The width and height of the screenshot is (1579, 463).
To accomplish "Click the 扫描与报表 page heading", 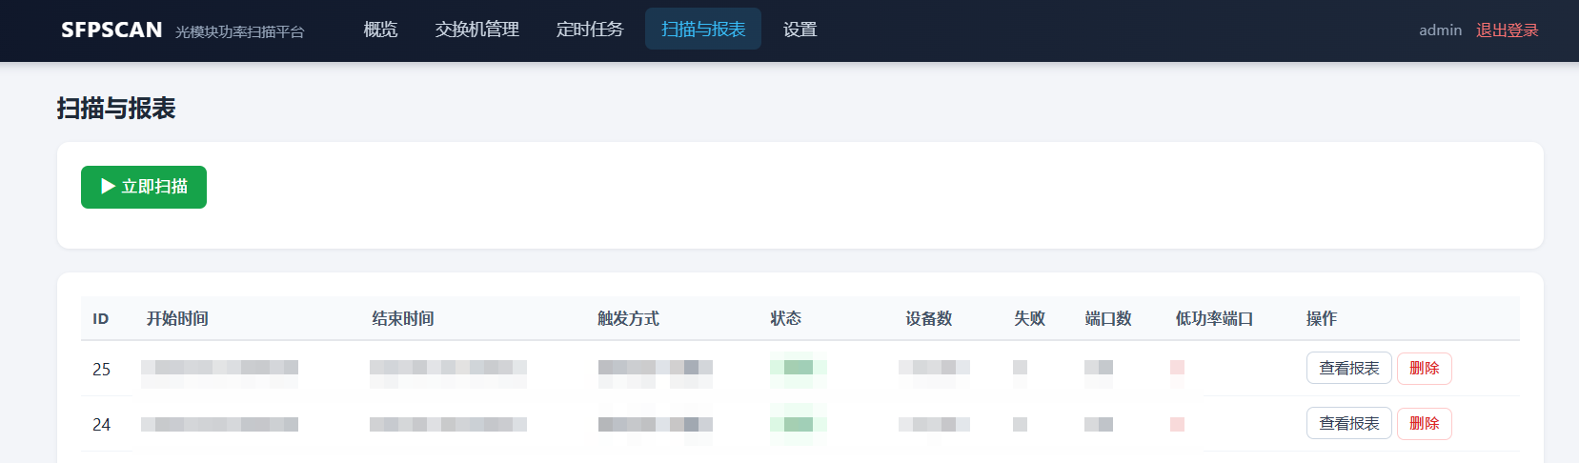I will pyautogui.click(x=116, y=109).
